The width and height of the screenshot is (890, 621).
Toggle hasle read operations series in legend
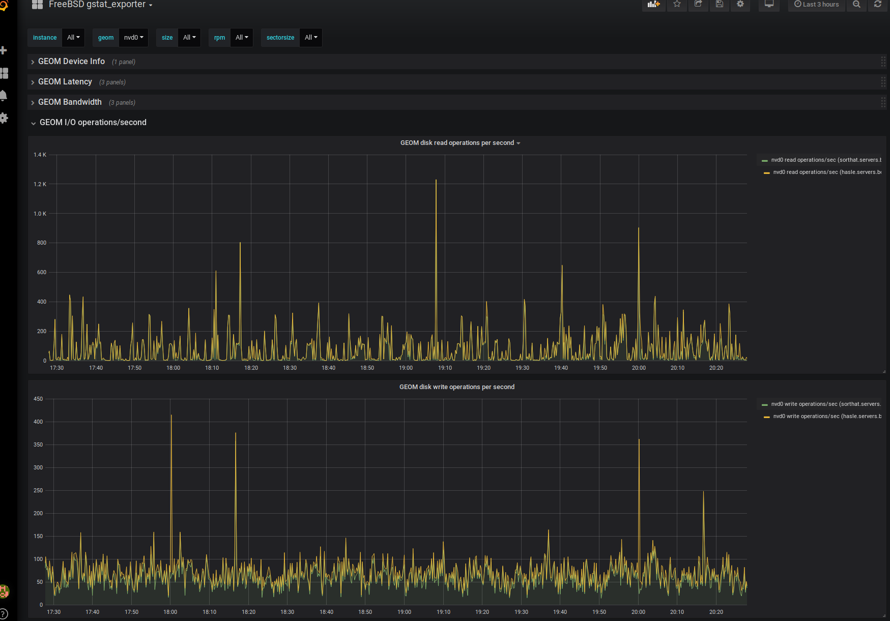[x=826, y=172]
